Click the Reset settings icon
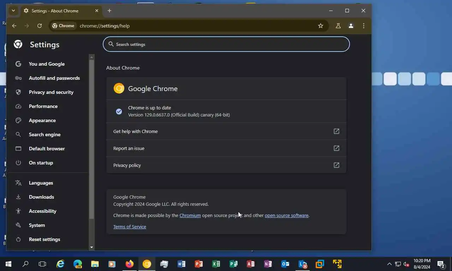 pos(18,239)
